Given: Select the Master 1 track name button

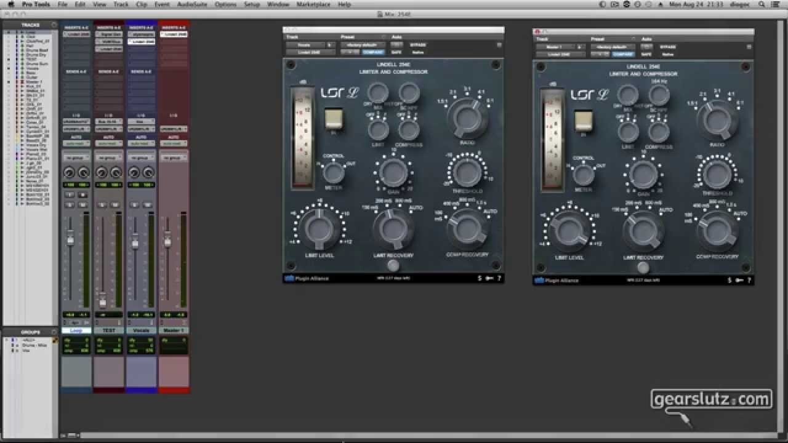Looking at the screenshot, I should (174, 330).
